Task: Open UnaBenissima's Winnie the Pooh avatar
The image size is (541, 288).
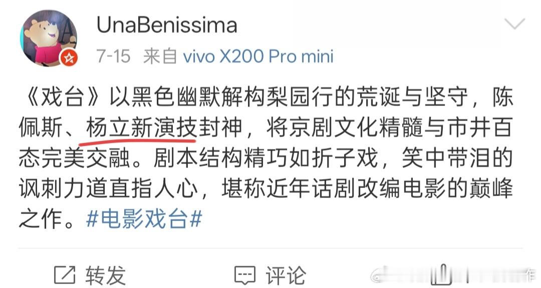Action: point(49,38)
